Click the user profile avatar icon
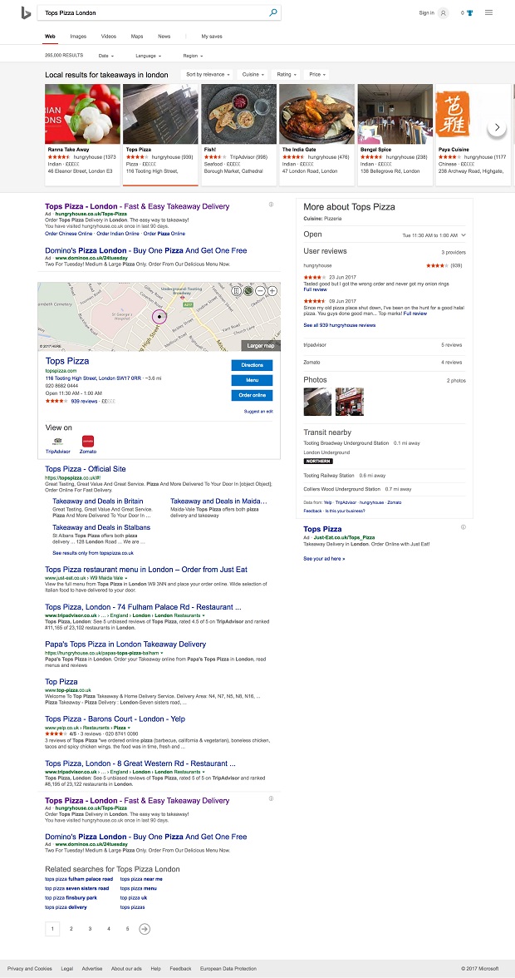 443,12
